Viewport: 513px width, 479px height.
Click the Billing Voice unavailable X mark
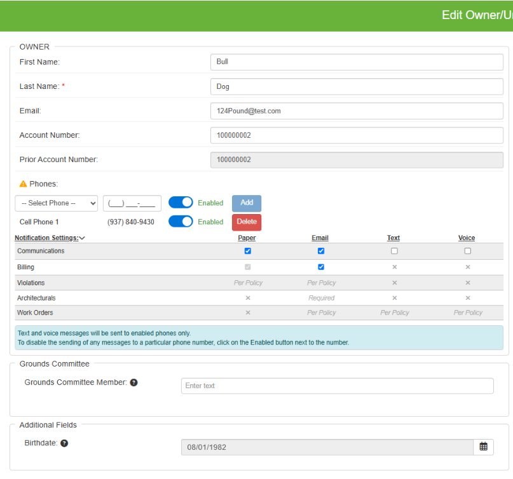click(468, 267)
